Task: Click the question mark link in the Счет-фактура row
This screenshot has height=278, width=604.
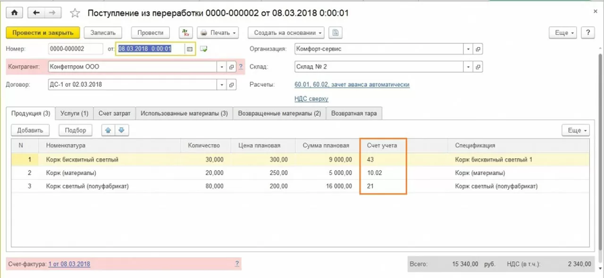Action: point(237,264)
